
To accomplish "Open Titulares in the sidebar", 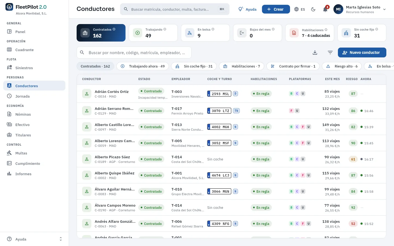I will click(34, 135).
